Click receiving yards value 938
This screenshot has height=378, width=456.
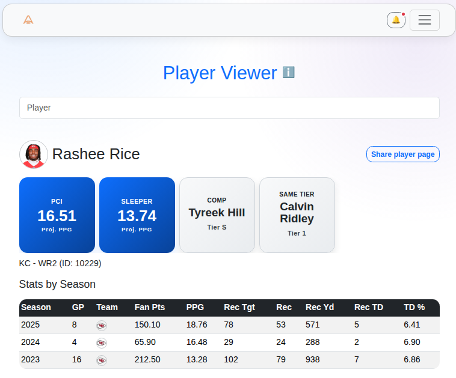pos(312,359)
